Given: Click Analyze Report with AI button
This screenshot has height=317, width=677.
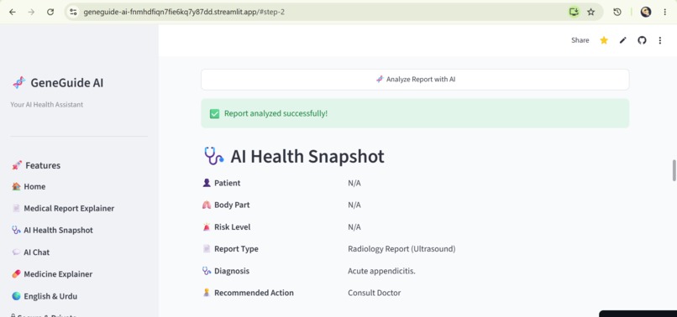Looking at the screenshot, I should tap(415, 80).
